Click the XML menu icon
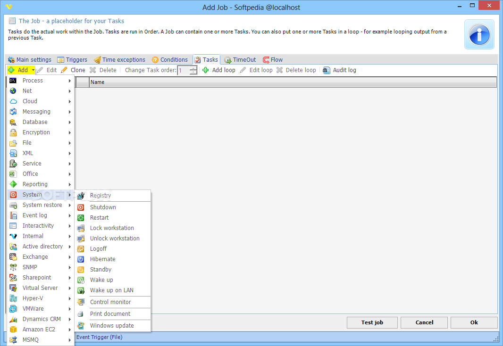The image size is (503, 346). [13, 153]
